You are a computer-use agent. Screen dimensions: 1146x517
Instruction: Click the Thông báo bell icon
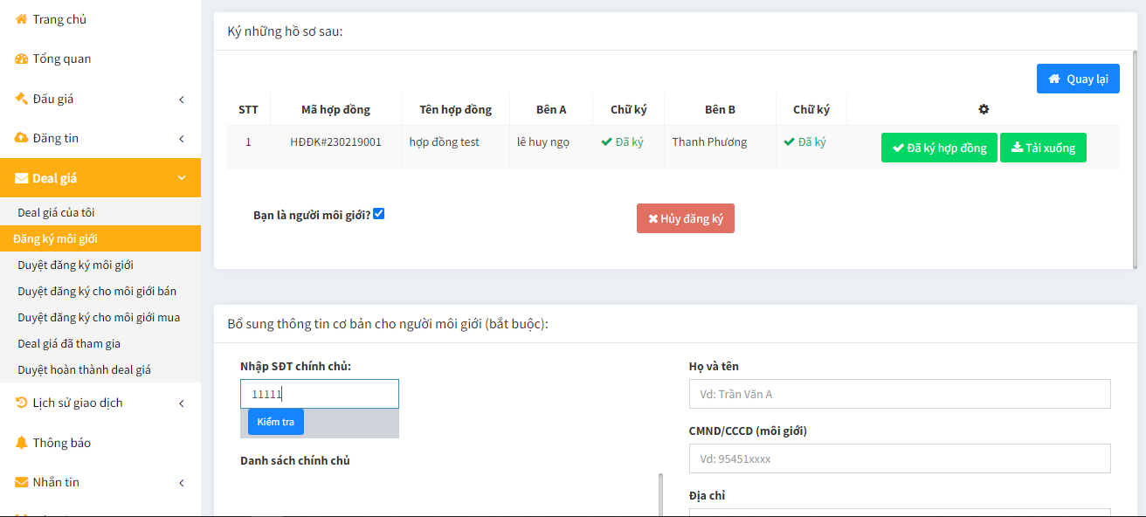coord(22,443)
